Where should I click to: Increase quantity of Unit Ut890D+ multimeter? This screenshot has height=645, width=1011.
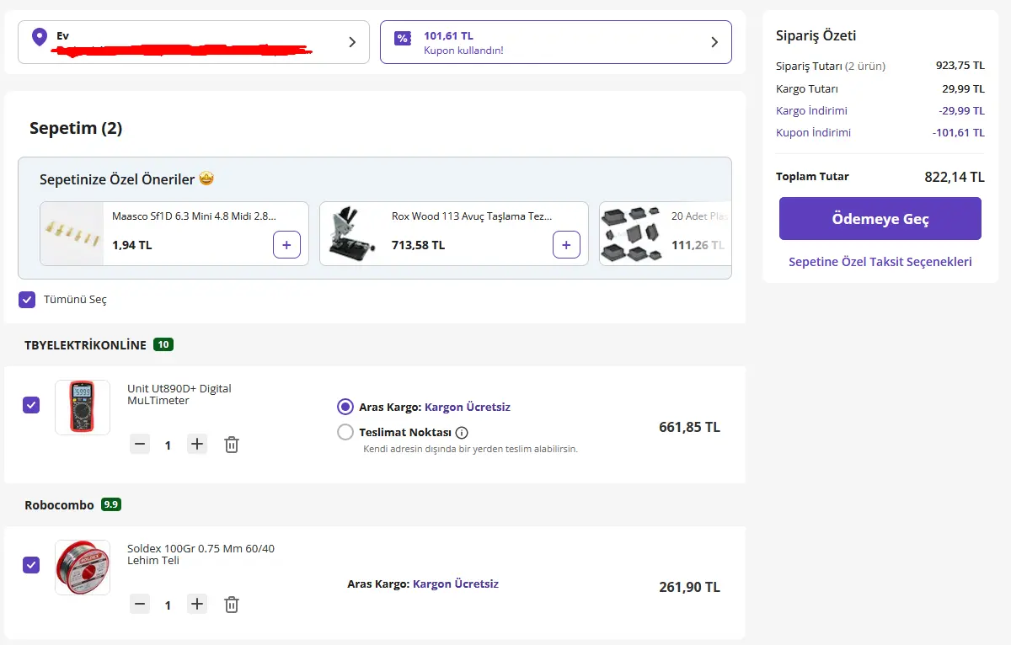tap(197, 444)
